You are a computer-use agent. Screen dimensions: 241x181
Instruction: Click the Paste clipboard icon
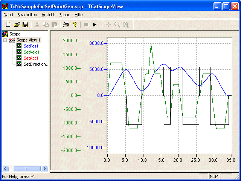coord(54,25)
